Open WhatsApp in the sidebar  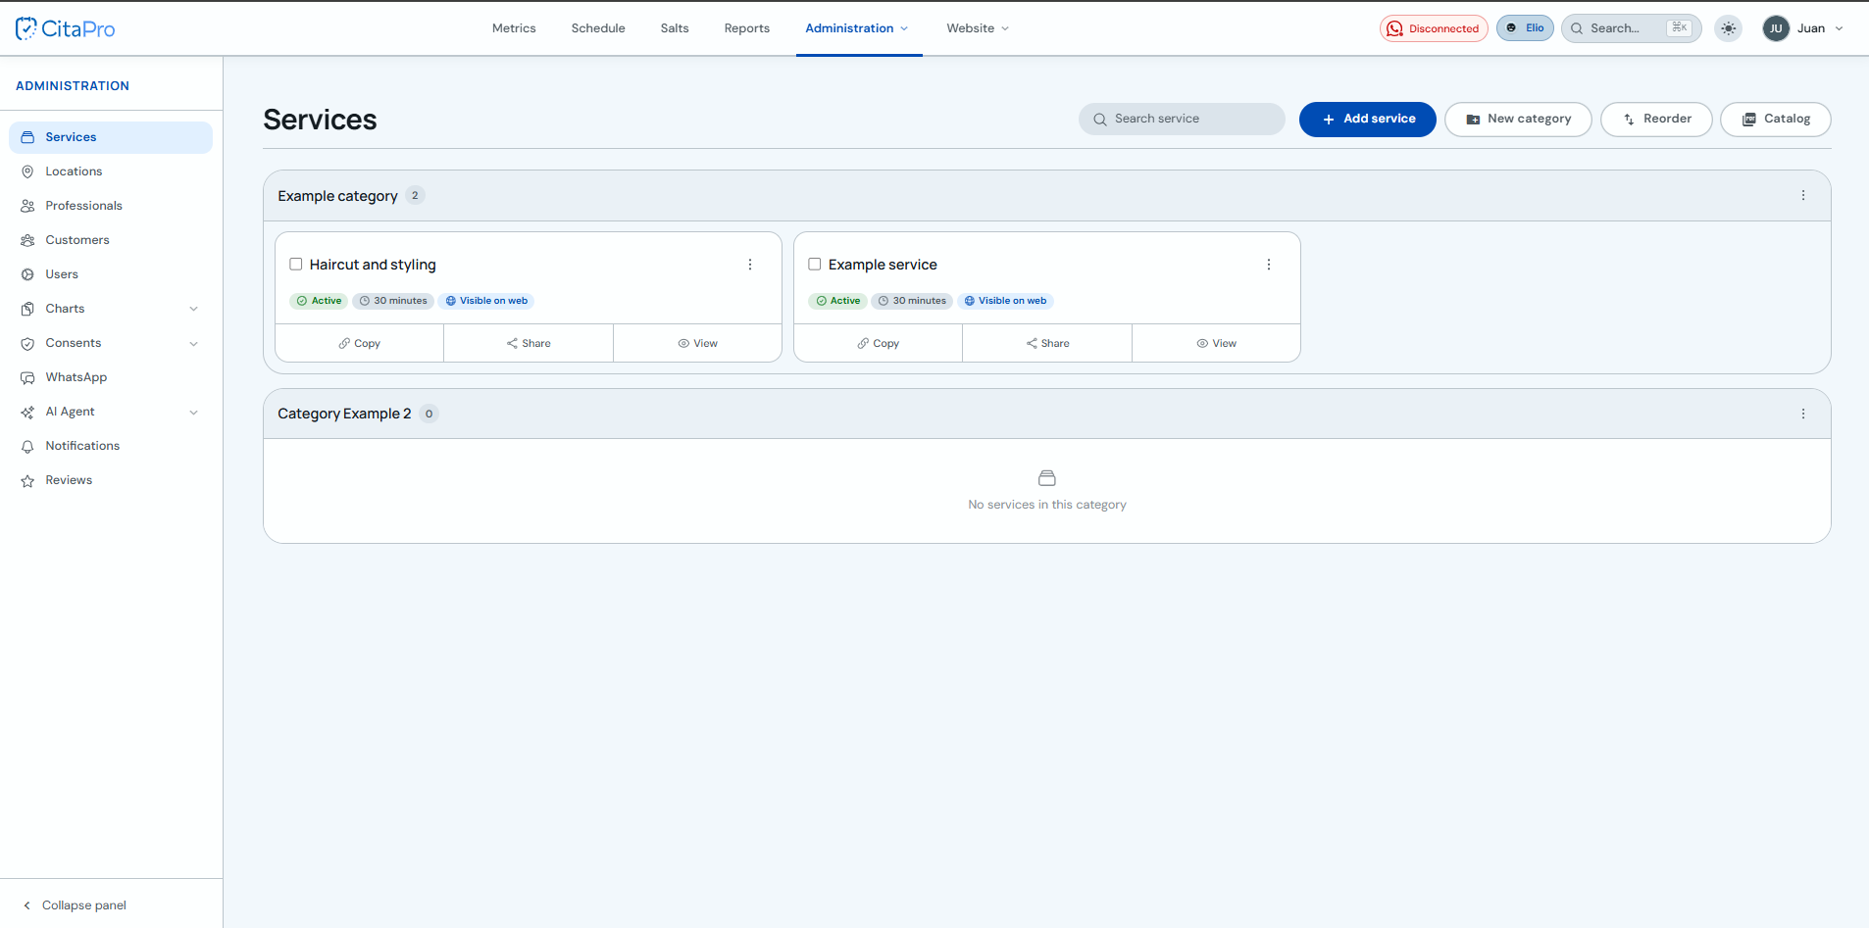111,377
